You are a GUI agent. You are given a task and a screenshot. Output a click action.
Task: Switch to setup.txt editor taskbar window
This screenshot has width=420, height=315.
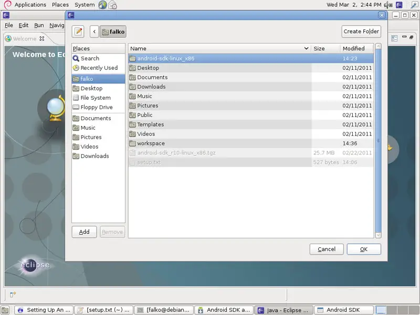pos(103,310)
